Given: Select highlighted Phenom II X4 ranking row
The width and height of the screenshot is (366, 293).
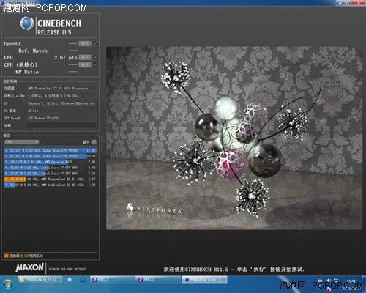Looking at the screenshot, I should click(x=51, y=179).
